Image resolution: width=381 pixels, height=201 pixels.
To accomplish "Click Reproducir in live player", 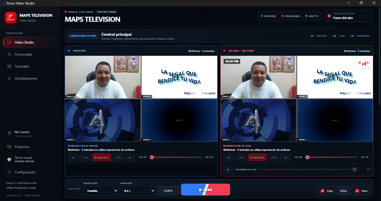I will pyautogui.click(x=257, y=157).
